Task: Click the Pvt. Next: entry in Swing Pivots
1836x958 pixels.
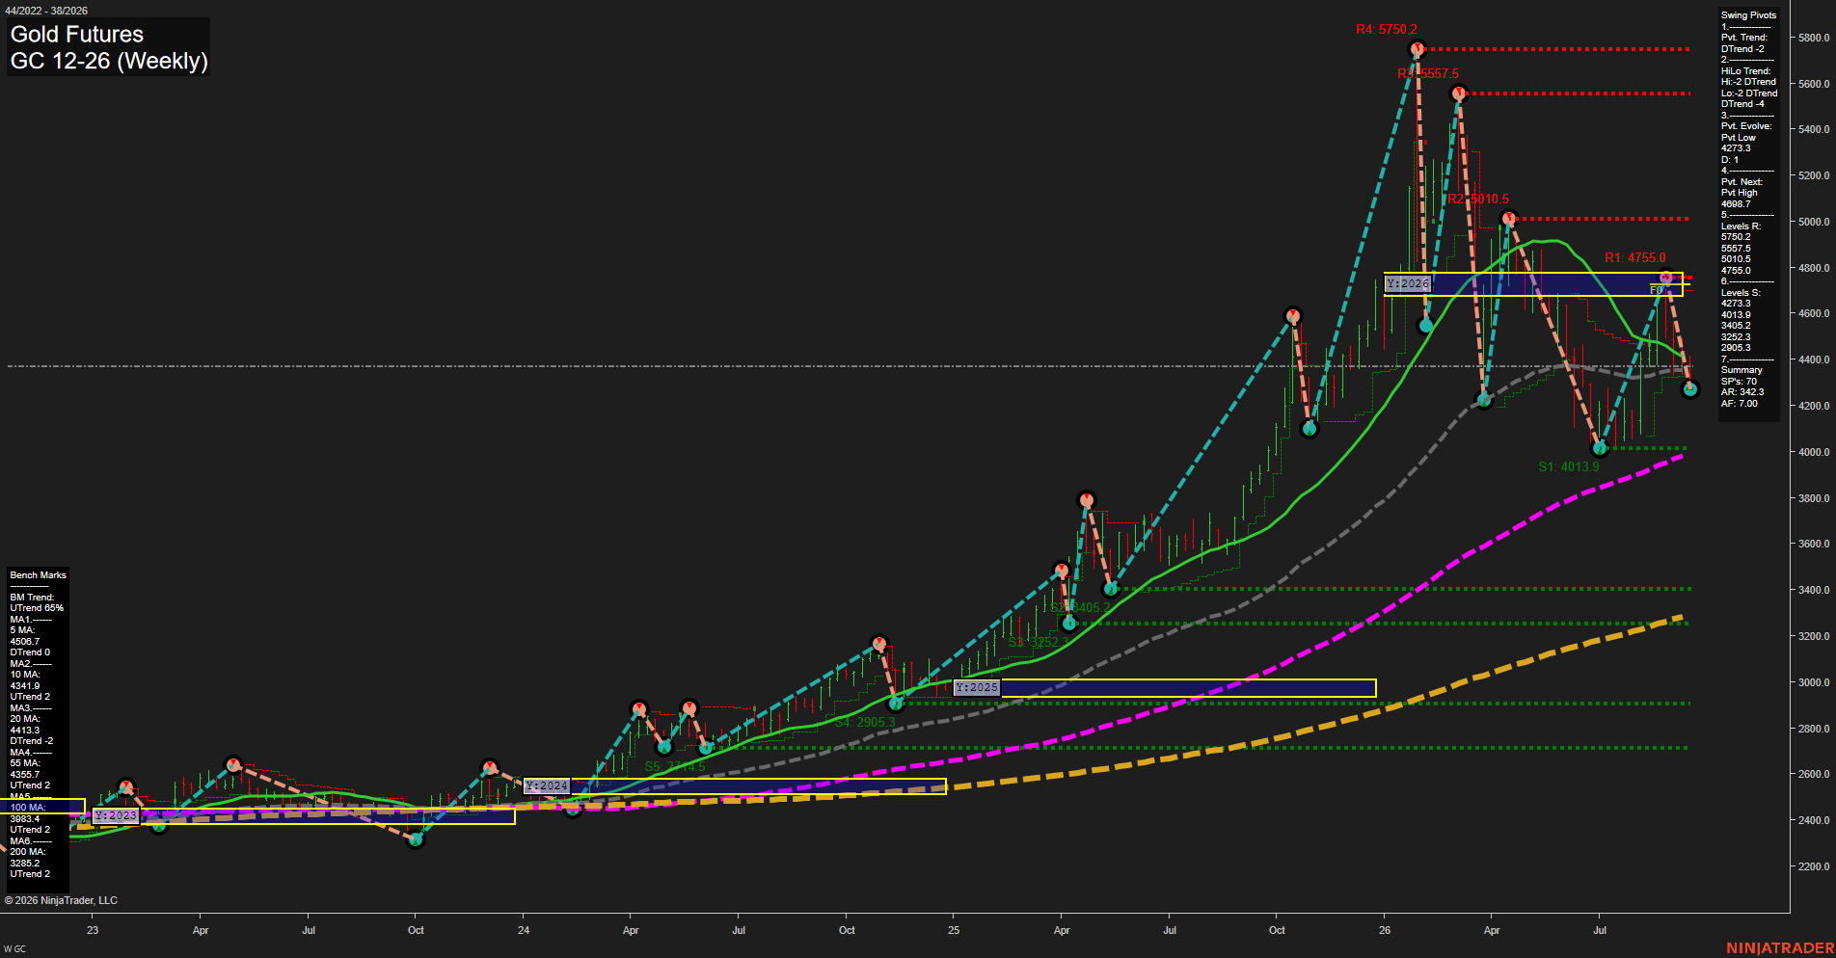Action: click(x=1741, y=182)
